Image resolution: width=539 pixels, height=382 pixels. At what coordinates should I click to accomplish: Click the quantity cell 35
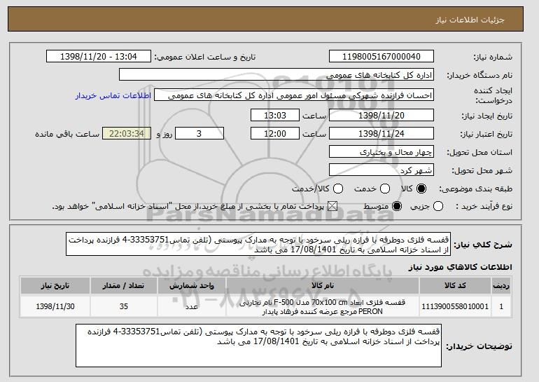point(124,306)
